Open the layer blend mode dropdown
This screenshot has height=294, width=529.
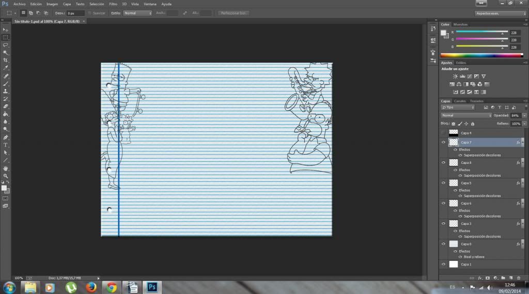pos(466,115)
